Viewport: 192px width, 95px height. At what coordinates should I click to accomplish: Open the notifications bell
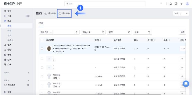(170, 4)
